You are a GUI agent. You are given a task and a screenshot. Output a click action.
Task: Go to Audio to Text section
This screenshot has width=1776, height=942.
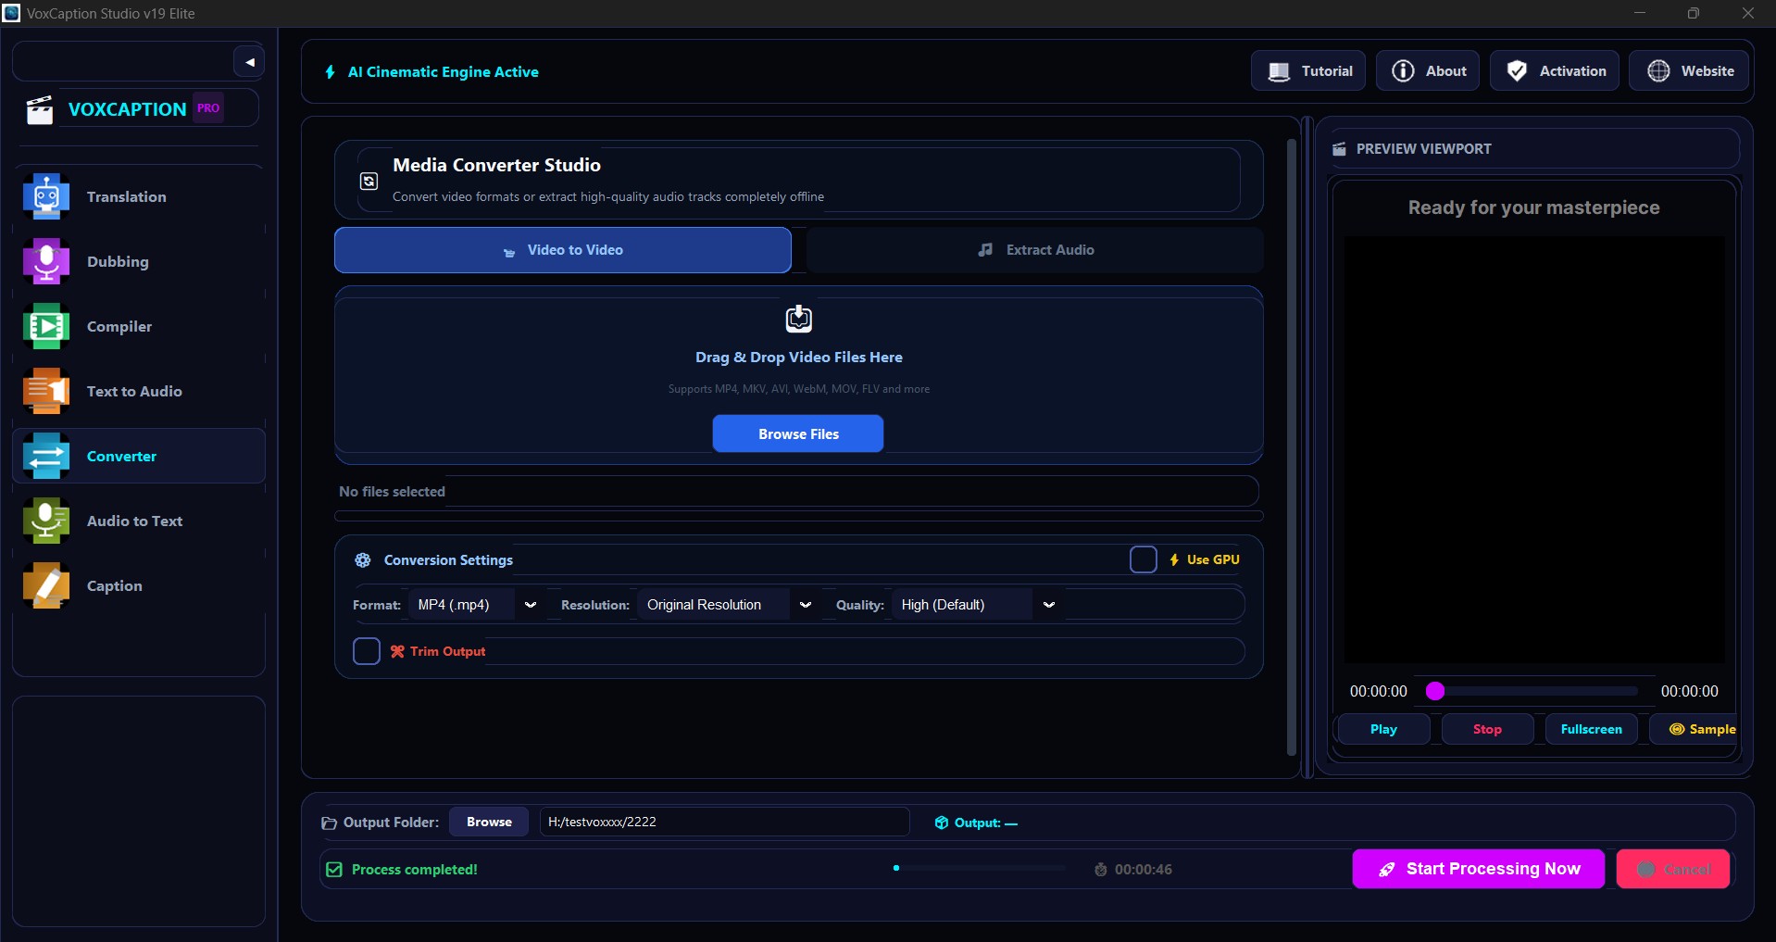pos(139,521)
